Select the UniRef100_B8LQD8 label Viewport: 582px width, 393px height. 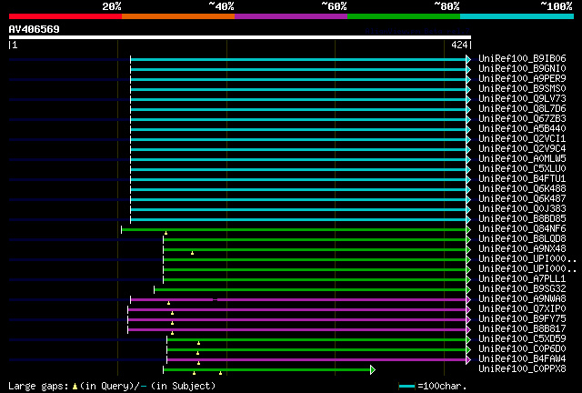(x=522, y=239)
